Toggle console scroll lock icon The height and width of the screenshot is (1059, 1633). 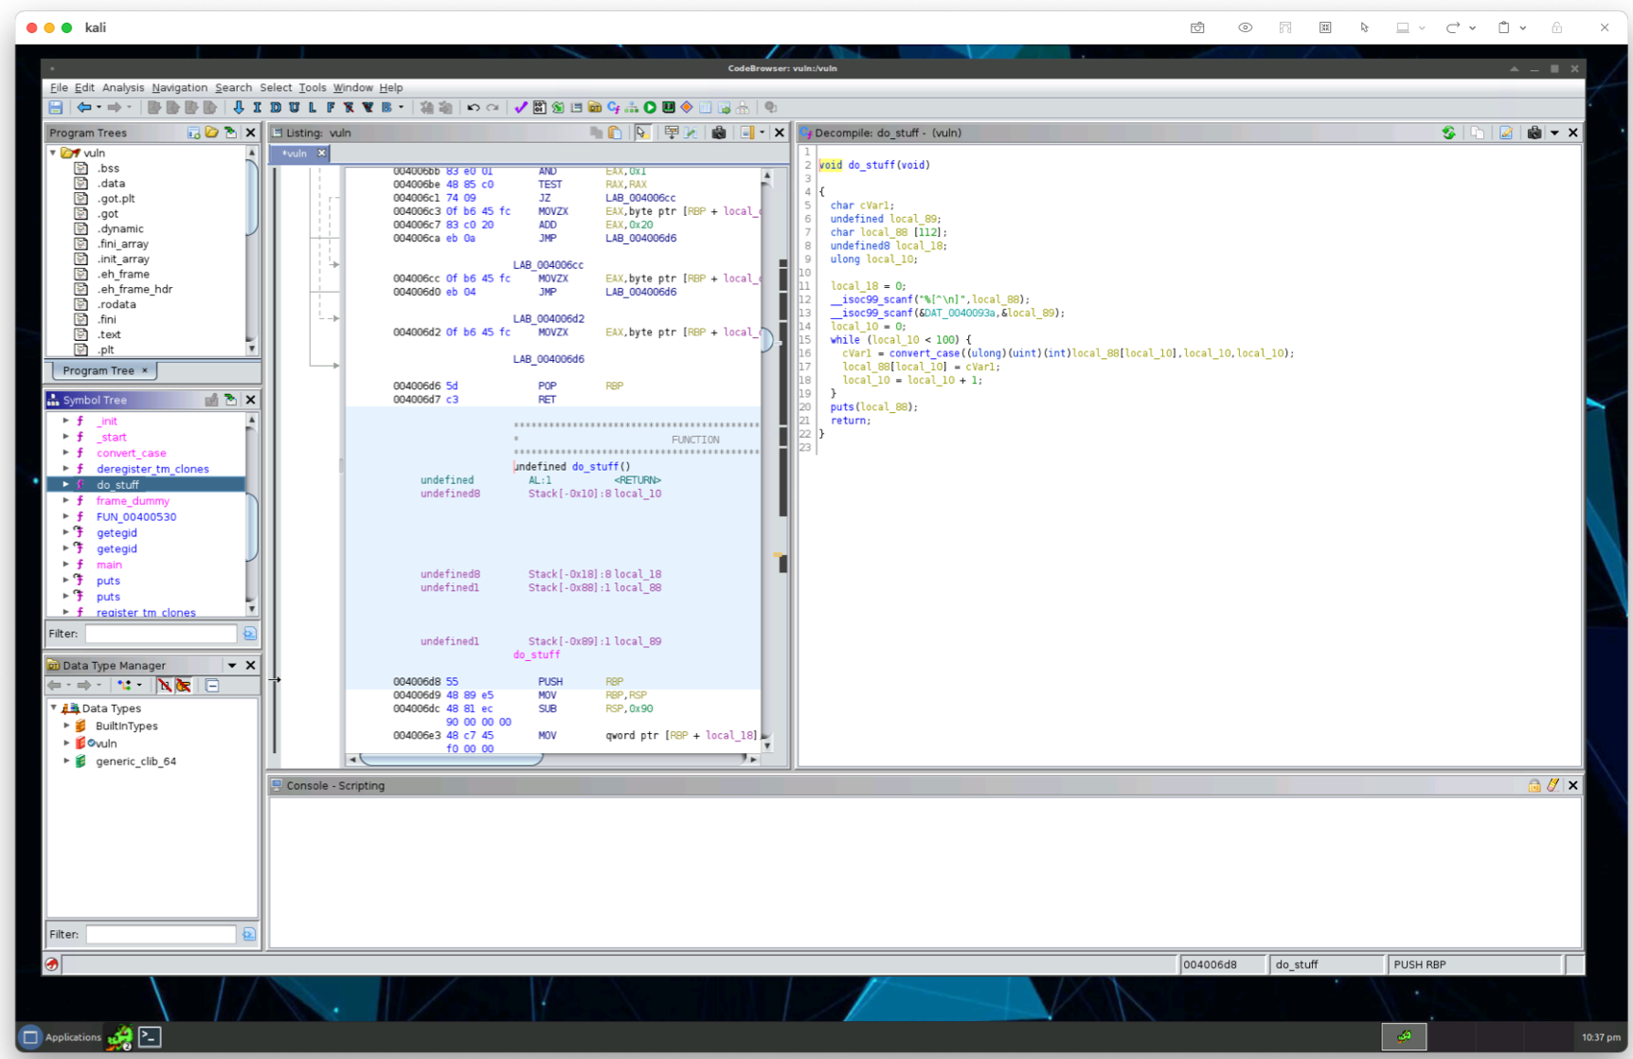(1534, 785)
